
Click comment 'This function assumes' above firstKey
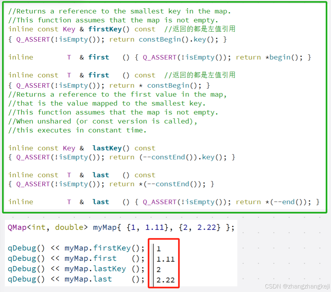click(x=113, y=20)
